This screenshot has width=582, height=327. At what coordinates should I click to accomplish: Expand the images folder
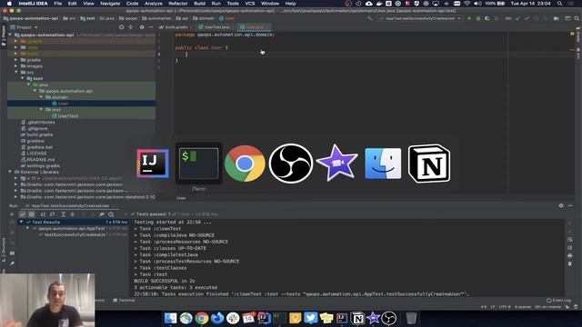[x=16, y=66]
